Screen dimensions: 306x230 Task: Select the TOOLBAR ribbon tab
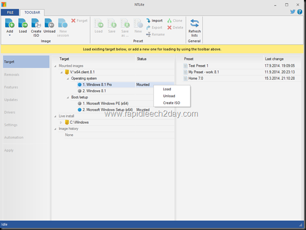point(32,12)
